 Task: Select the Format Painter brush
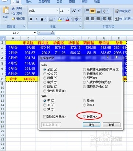[x=14, y=18]
